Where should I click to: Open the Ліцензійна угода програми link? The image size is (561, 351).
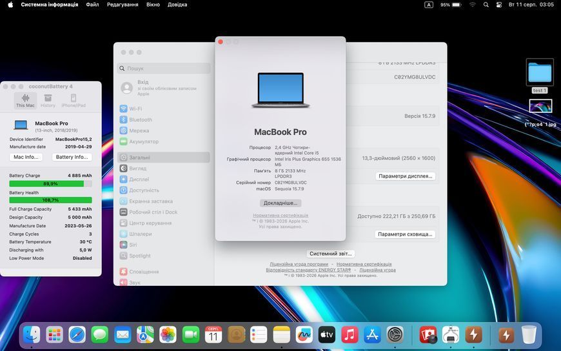tap(299, 264)
